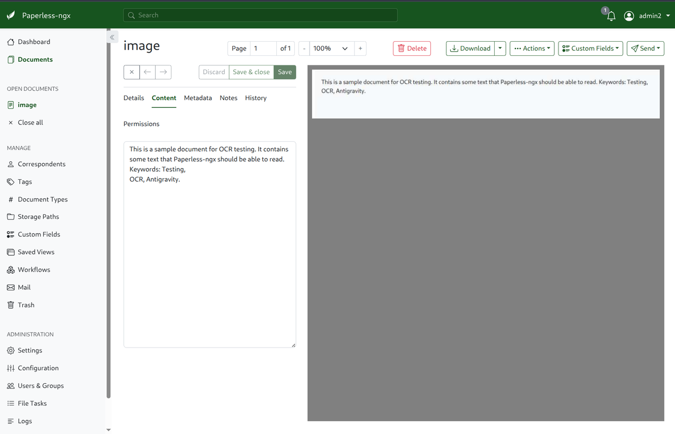
Task: Open the Logs page
Action: (24, 421)
